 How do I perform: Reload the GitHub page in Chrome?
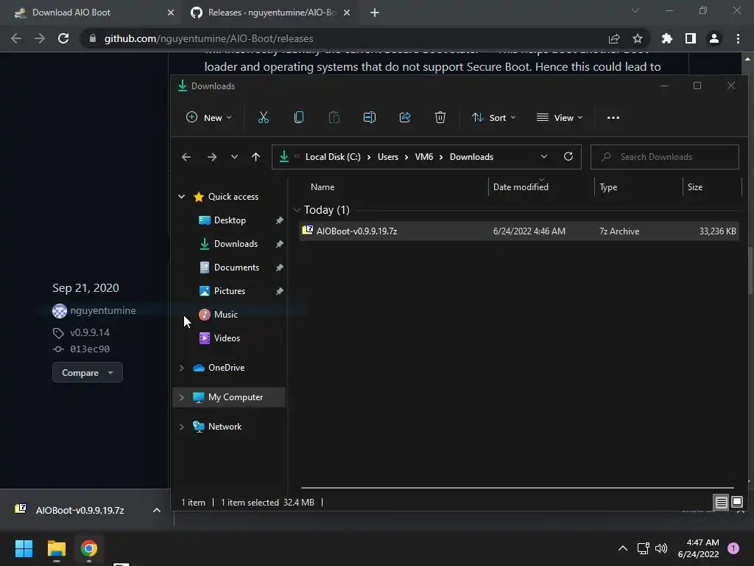coord(63,38)
